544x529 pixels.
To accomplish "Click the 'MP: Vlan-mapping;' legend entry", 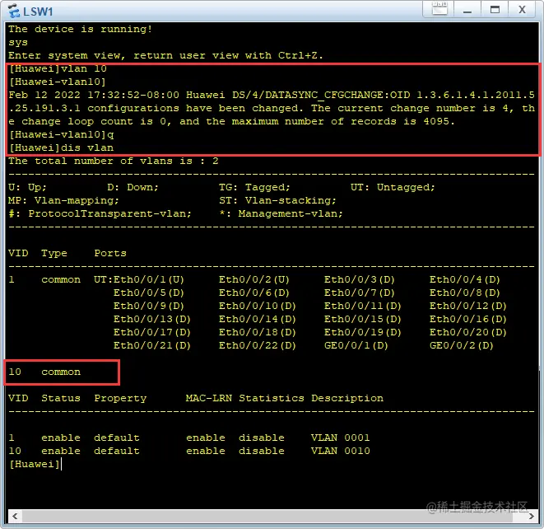I will (x=63, y=200).
